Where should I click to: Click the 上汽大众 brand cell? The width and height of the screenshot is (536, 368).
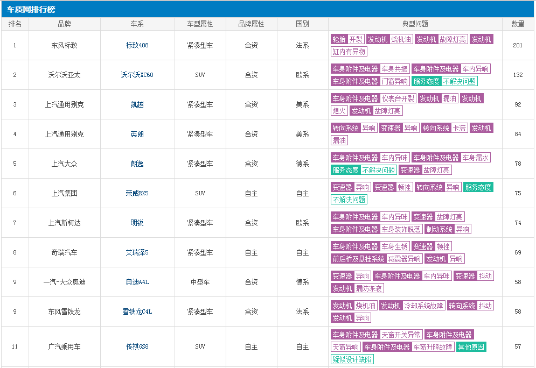[x=65, y=164]
